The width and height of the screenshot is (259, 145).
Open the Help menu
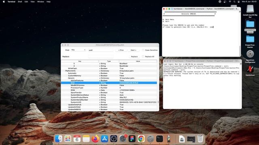(x=49, y=2)
